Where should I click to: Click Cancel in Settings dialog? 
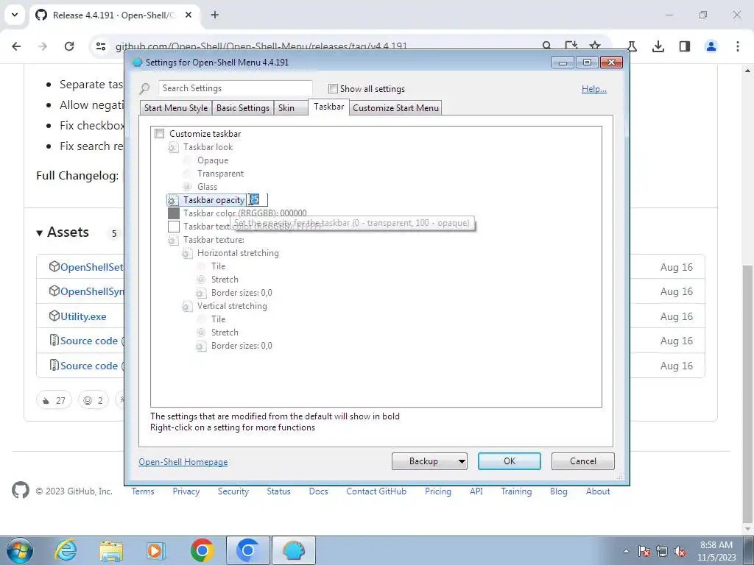[583, 461]
